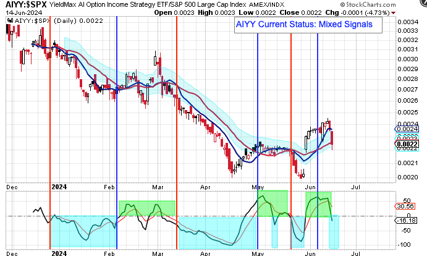The height and width of the screenshot is (256, 427).
Task: Click the bold 2024 label below indicator
Action: pos(59,253)
